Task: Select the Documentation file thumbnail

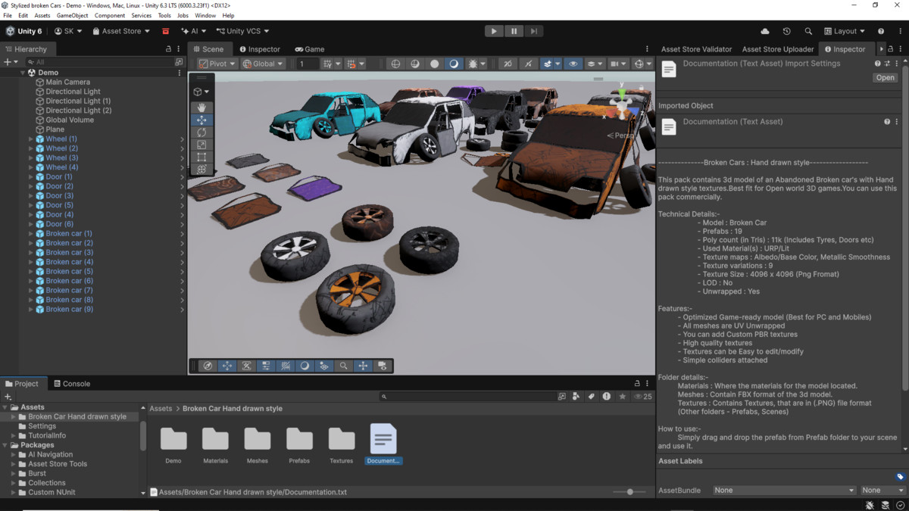Action: pos(383,444)
